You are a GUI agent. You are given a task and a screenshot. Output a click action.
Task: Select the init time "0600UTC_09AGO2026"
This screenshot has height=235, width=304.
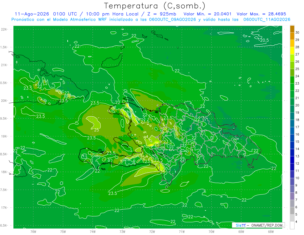pos(173,20)
